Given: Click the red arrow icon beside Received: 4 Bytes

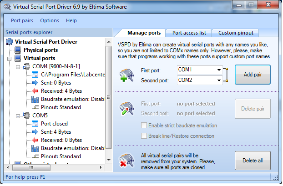Looking at the screenshot, I should coord(35,91).
